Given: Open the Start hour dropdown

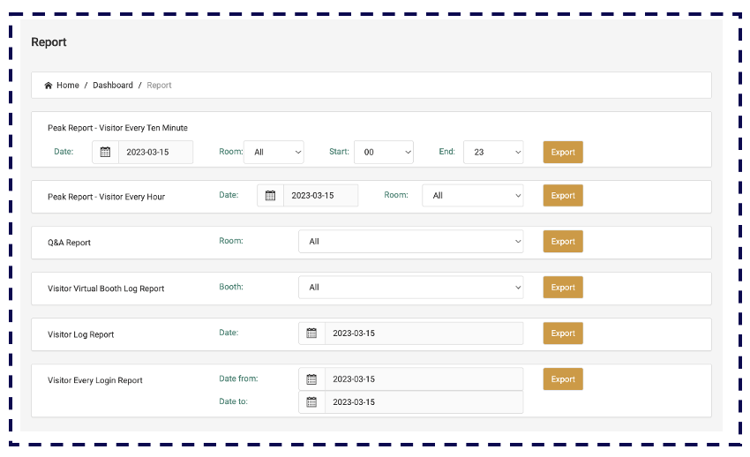Looking at the screenshot, I should pos(384,152).
